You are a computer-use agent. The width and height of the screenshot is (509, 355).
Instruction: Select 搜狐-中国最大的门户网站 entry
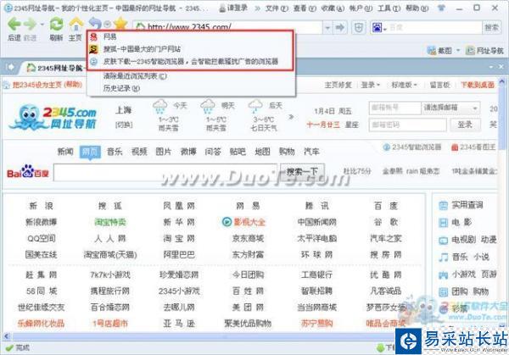point(191,49)
